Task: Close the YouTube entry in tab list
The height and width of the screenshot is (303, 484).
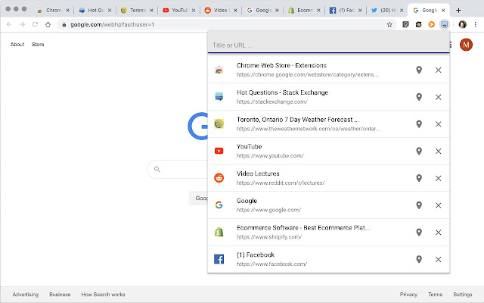Action: coord(438,151)
